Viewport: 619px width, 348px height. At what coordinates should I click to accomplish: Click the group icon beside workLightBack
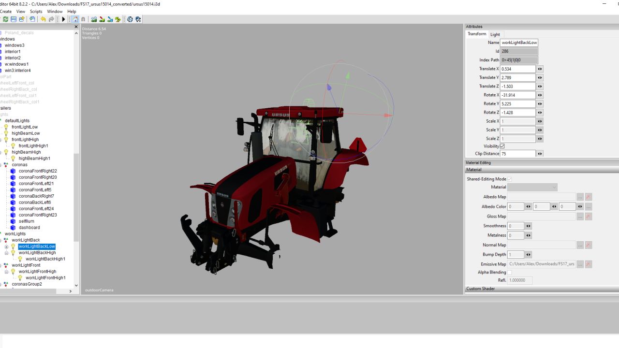6,240
